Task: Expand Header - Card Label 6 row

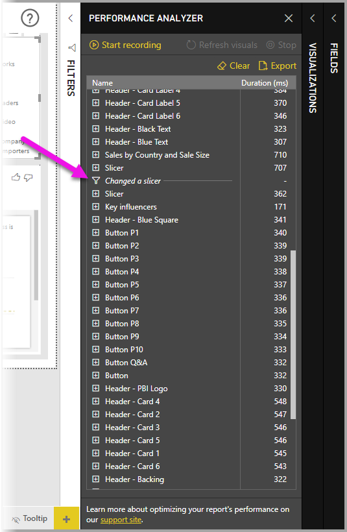Action: (x=96, y=115)
